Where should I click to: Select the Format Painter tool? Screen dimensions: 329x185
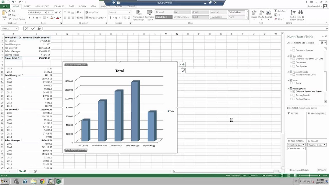[17, 19]
